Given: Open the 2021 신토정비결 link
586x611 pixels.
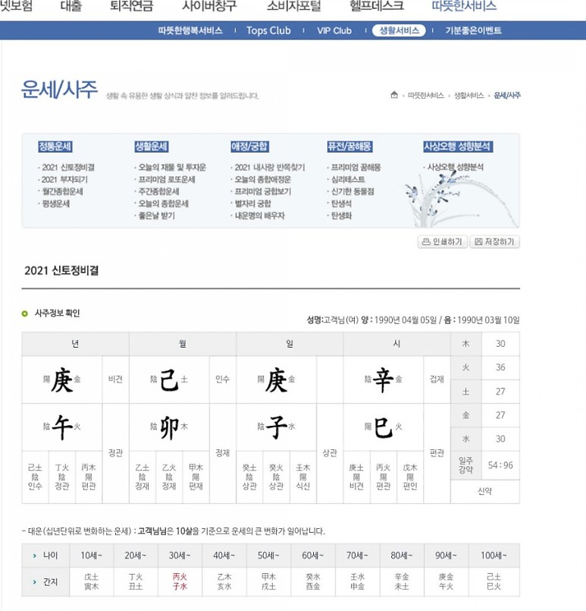Looking at the screenshot, I should click(68, 168).
